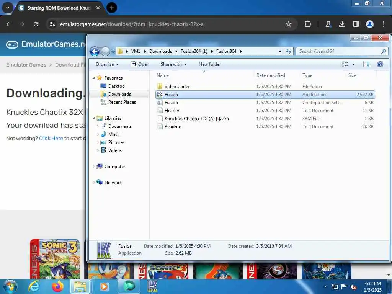Image resolution: width=392 pixels, height=294 pixels.
Task: Toggle Chrome side panel icon
Action: (356, 24)
